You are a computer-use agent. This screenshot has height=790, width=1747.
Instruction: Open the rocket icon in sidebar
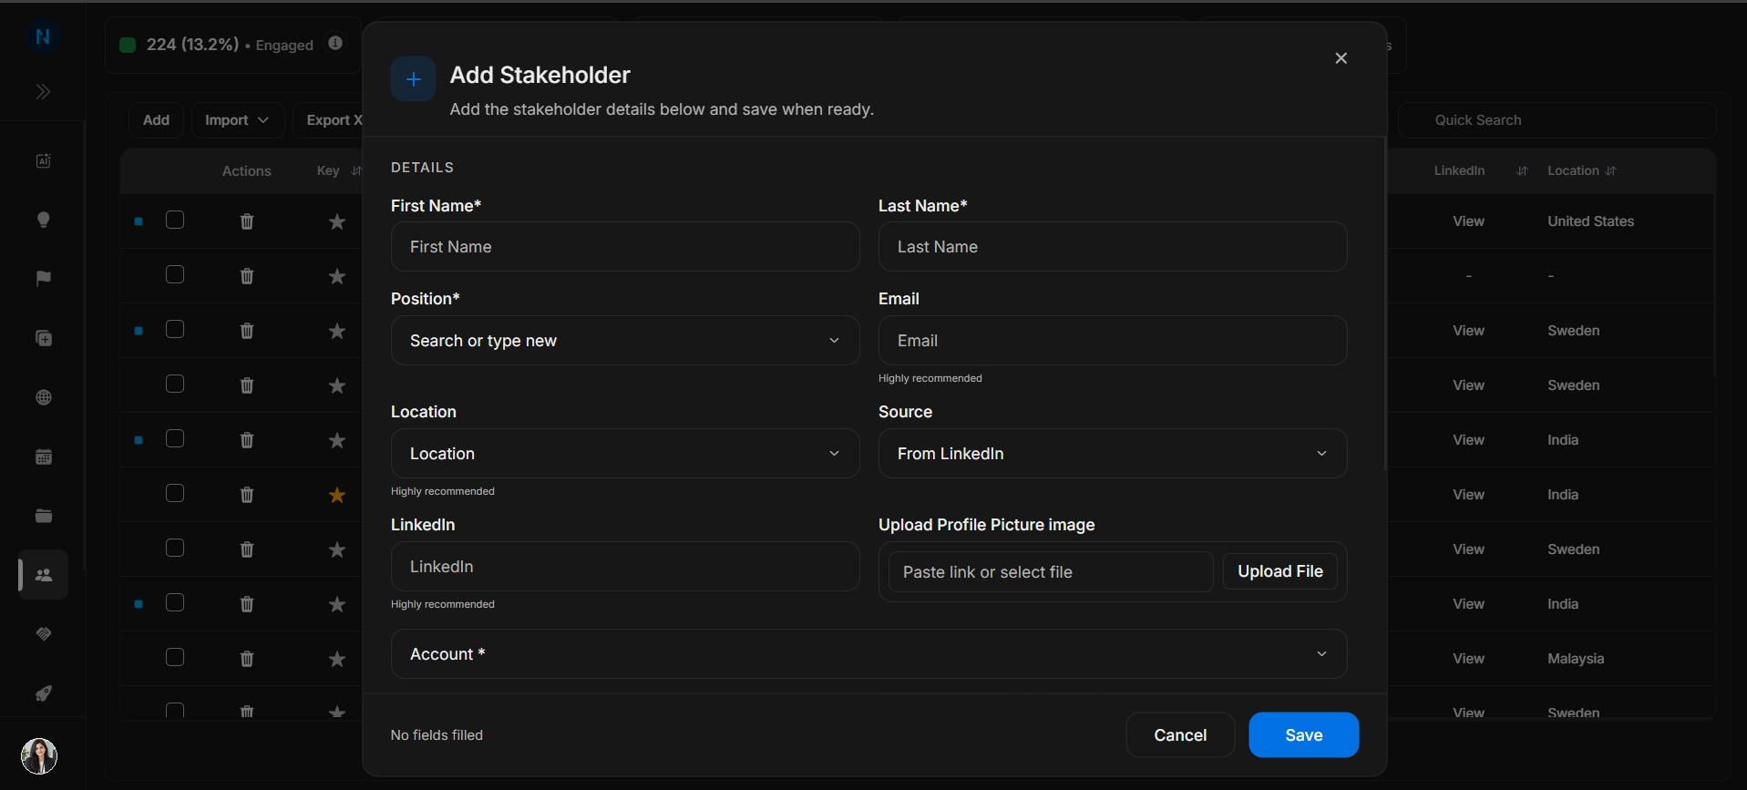coord(43,693)
